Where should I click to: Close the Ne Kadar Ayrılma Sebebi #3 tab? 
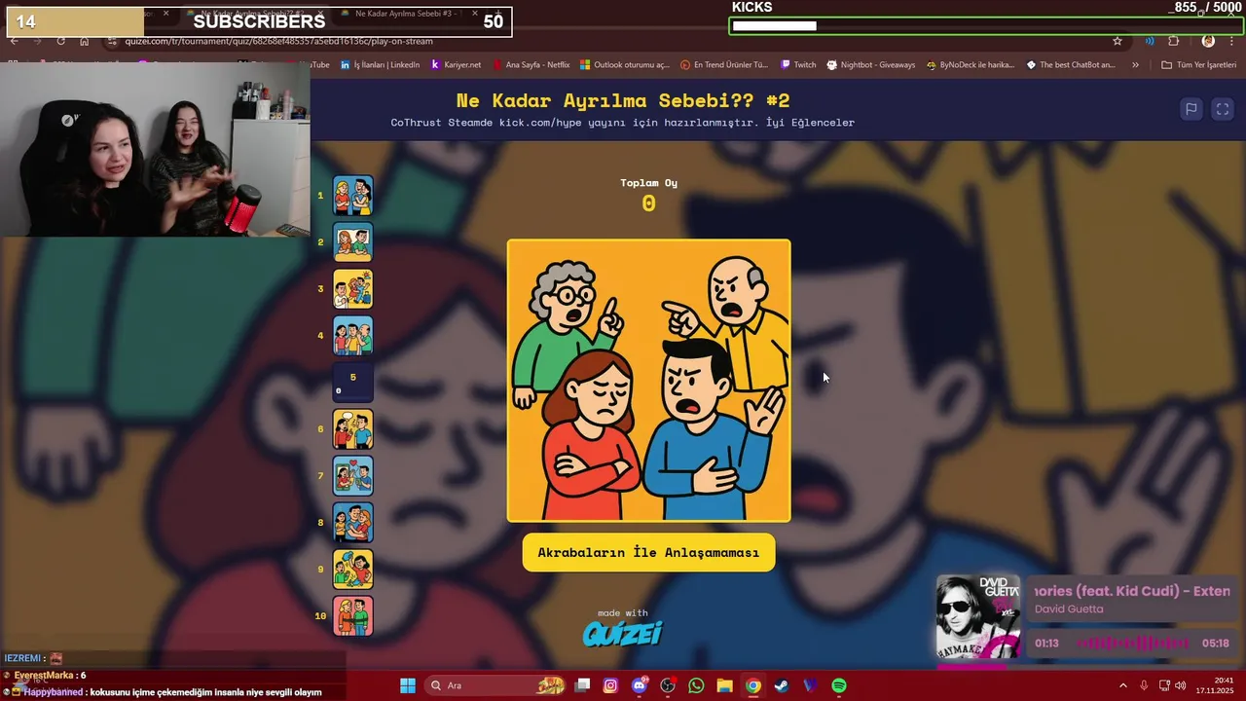tap(475, 14)
